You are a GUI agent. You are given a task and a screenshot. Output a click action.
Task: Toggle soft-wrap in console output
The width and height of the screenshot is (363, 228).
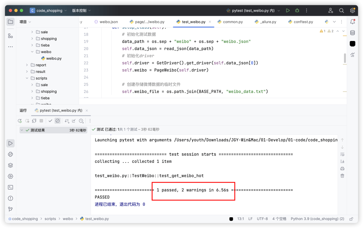(x=342, y=154)
